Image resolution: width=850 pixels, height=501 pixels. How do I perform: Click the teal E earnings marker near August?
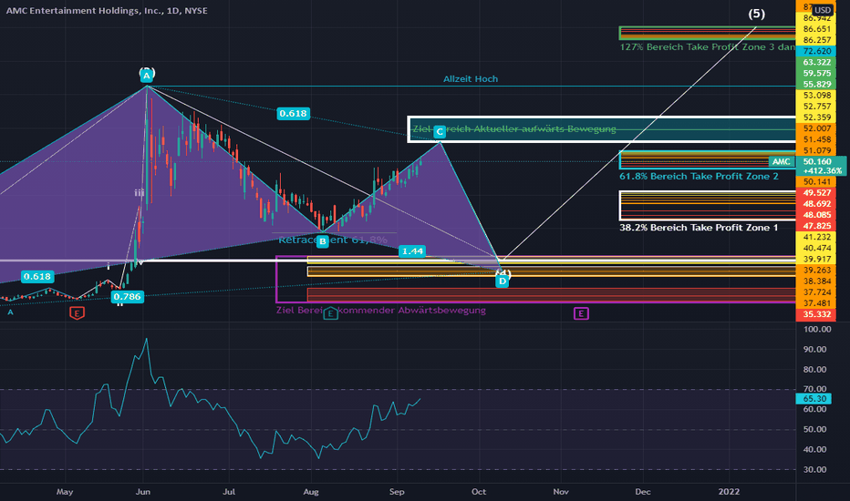tap(330, 313)
